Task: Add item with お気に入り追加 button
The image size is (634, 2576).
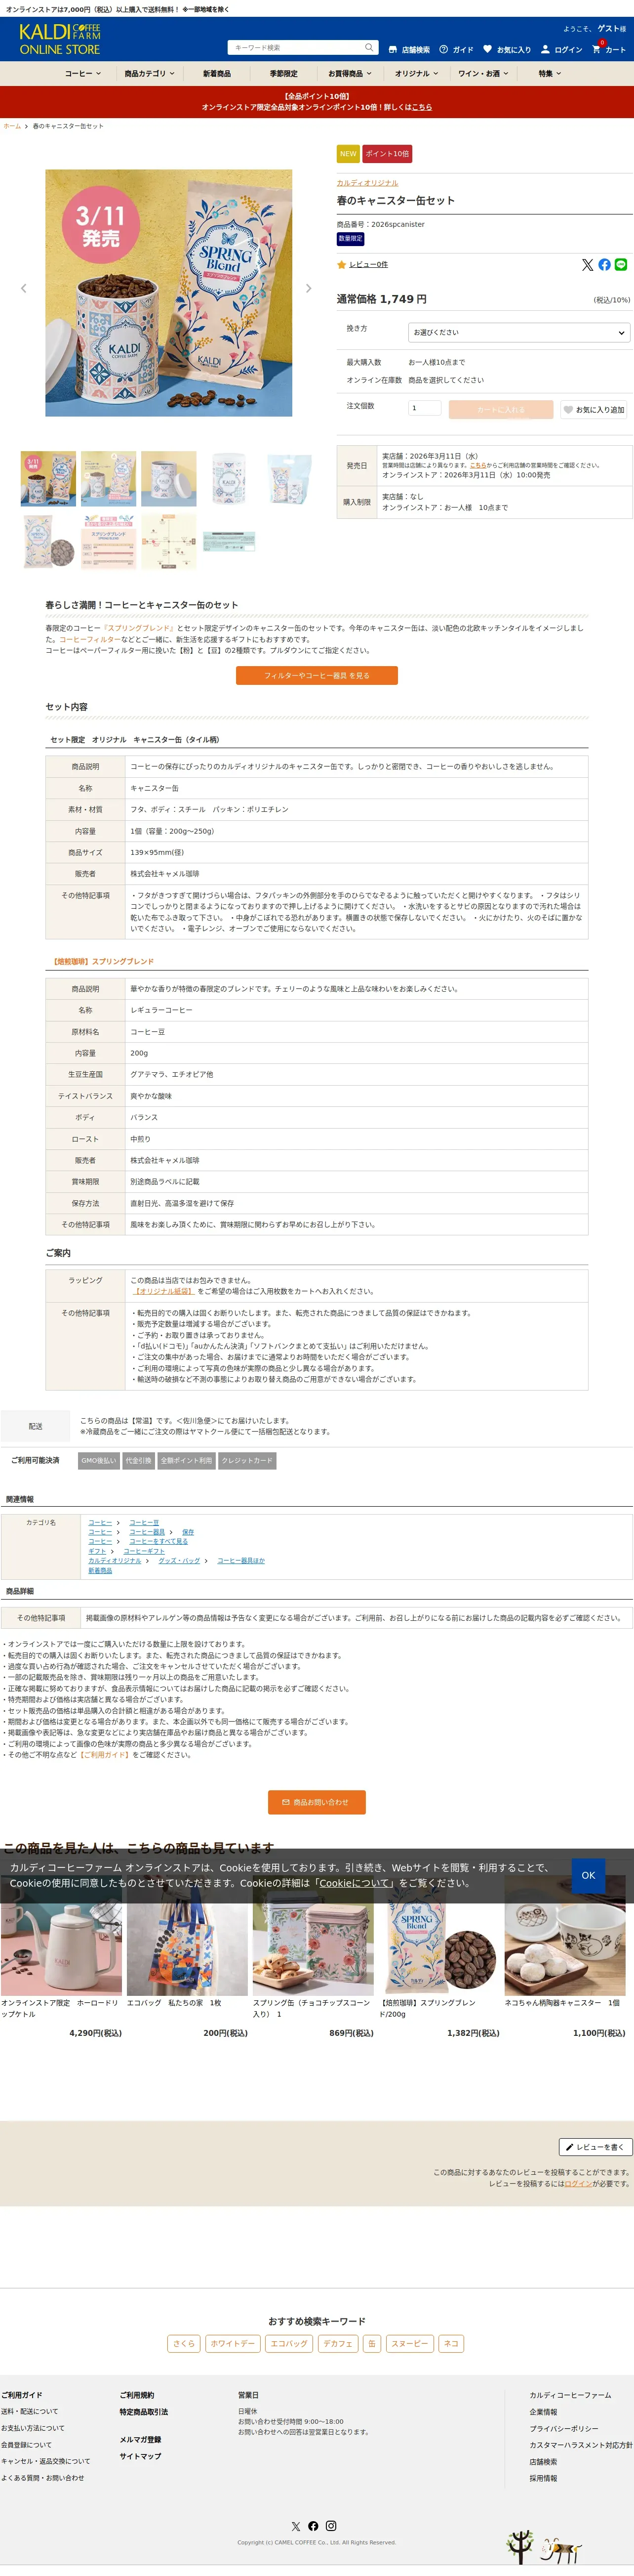Action: pyautogui.click(x=593, y=409)
